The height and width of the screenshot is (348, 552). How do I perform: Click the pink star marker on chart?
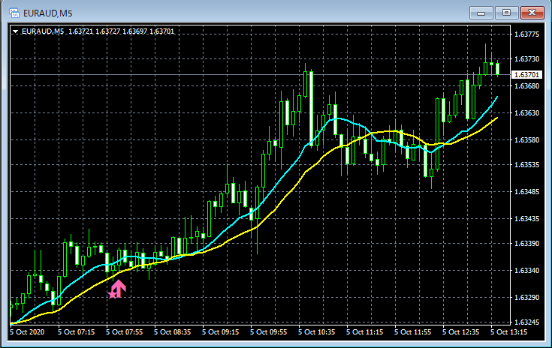point(113,294)
